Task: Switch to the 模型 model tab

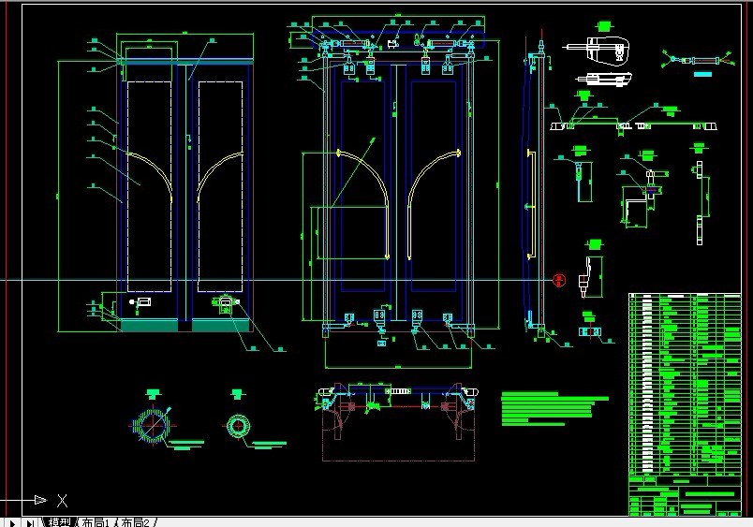Action: point(59,522)
